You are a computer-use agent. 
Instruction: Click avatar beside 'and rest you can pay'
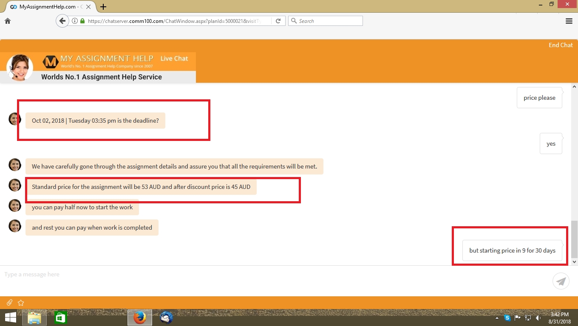15,226
